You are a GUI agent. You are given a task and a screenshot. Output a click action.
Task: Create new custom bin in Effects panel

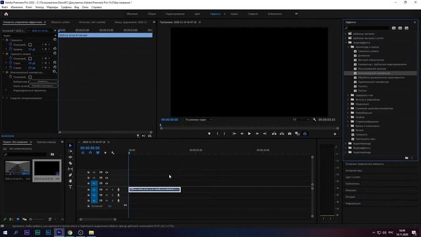tap(407, 158)
